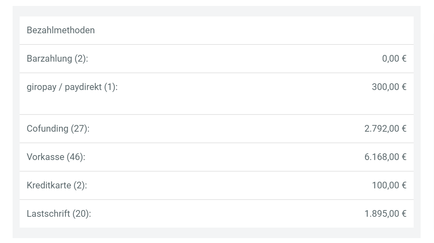This screenshot has width=434, height=243.
Task: Click the 100,00 € Kreditkarte amount
Action: pos(389,185)
